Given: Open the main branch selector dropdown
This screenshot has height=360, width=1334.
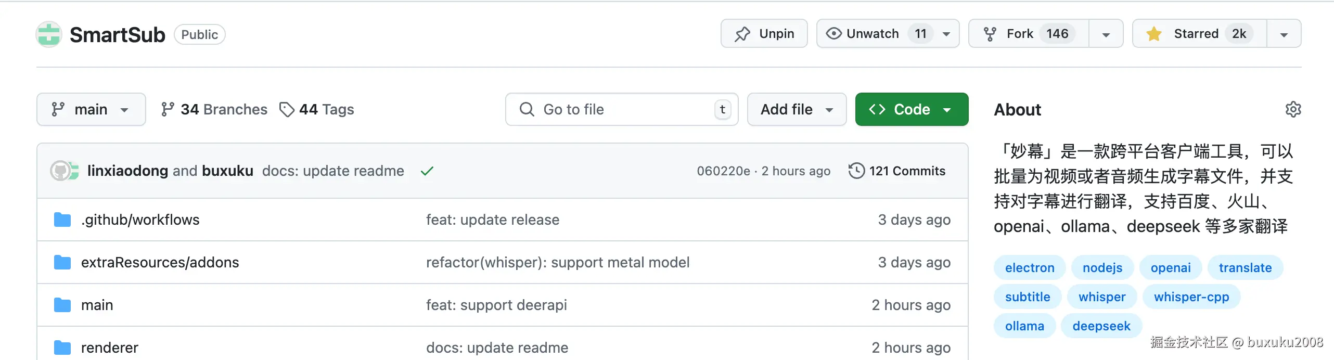Looking at the screenshot, I should (91, 109).
